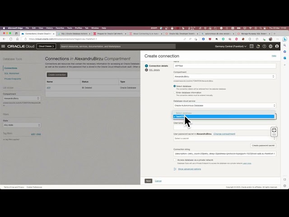Open the notifications bell in Oracle header
Viewport: 289px width, 217px height.
coord(258,46)
